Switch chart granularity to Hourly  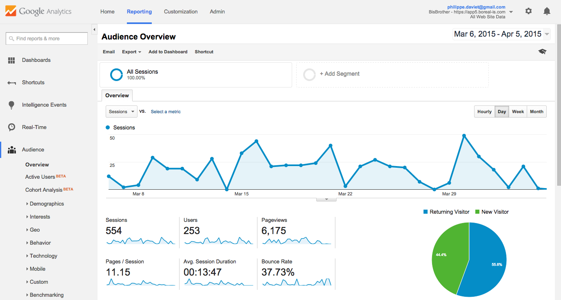click(484, 112)
